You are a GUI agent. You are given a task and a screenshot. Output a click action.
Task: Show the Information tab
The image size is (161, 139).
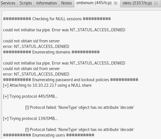47,3
